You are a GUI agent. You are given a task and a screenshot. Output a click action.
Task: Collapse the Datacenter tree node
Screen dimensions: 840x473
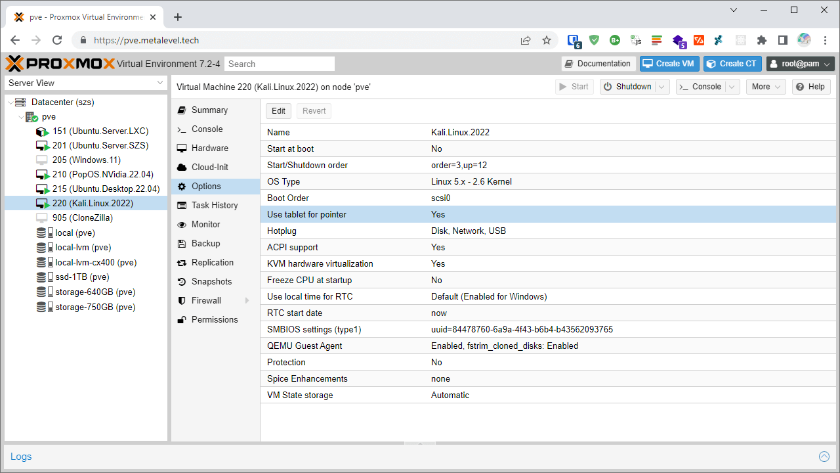(10, 102)
